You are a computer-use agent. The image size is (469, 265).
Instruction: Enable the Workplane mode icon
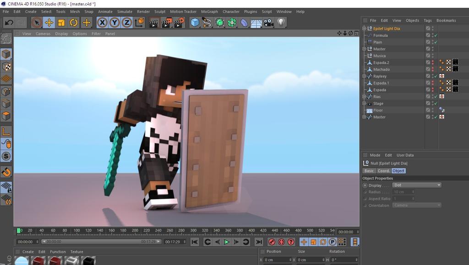6,79
